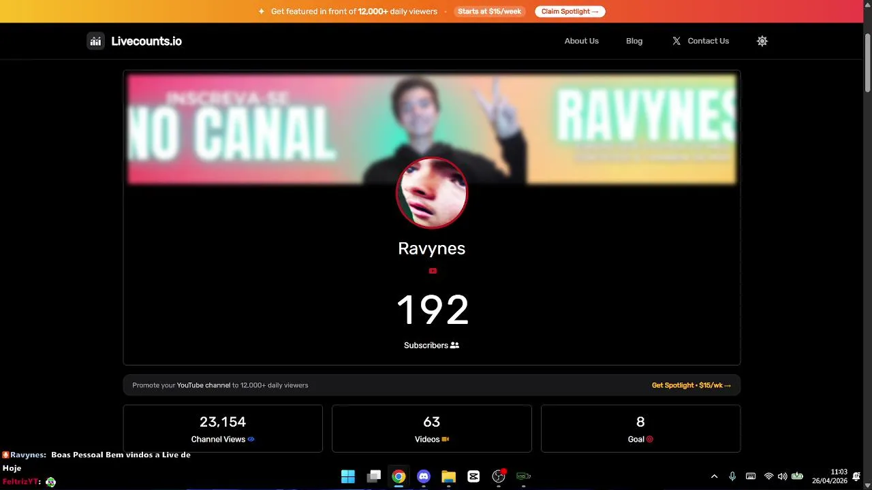The height and width of the screenshot is (490, 872).
Task: Toggle light/dark theme sun icon
Action: 762,41
